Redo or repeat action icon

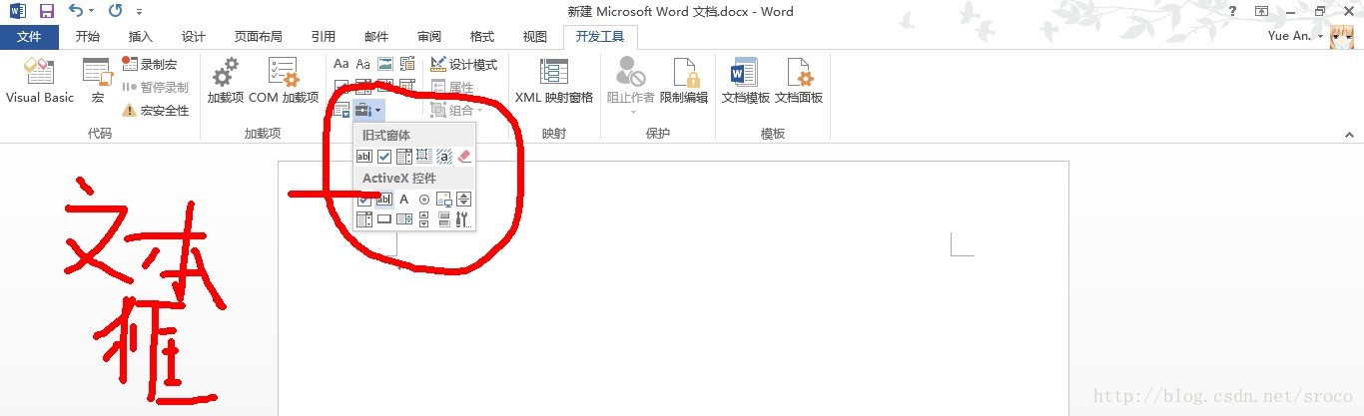[114, 11]
